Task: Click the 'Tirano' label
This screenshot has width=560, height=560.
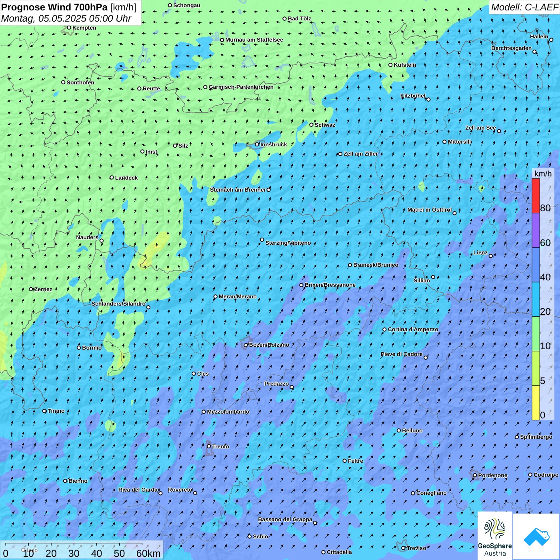Action: coord(56,411)
